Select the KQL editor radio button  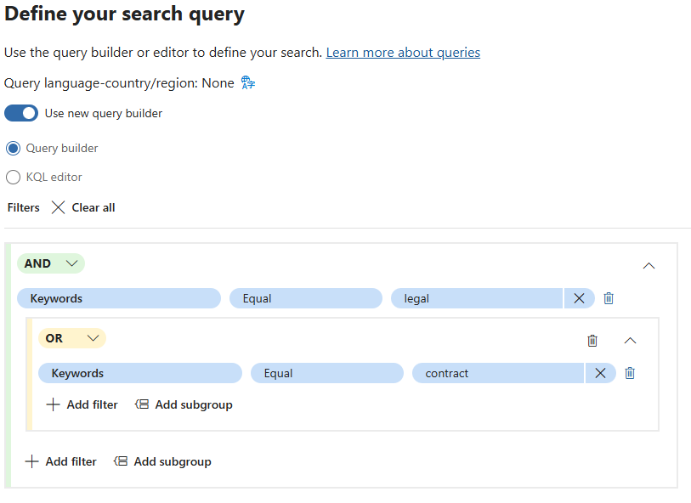click(14, 177)
